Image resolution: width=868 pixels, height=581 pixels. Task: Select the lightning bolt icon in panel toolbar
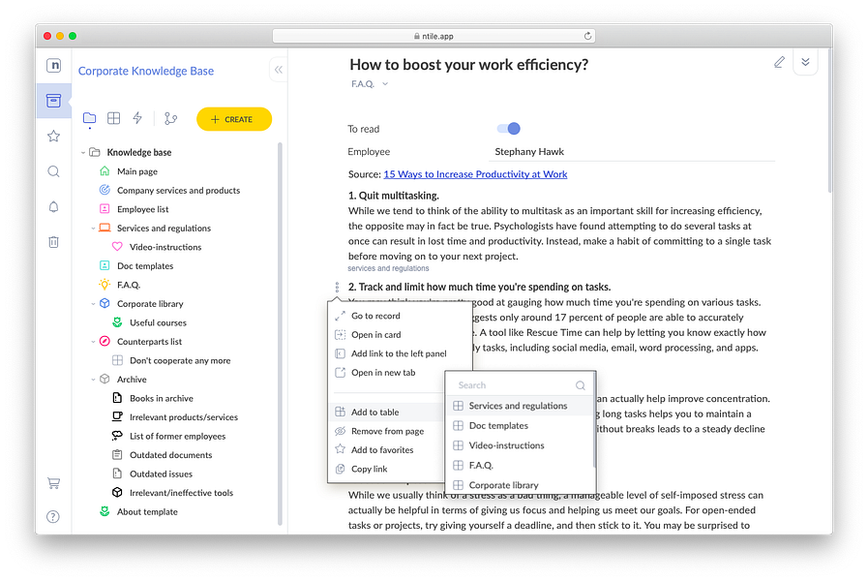coord(137,117)
